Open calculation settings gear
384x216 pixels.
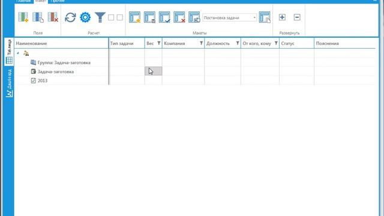(85, 17)
